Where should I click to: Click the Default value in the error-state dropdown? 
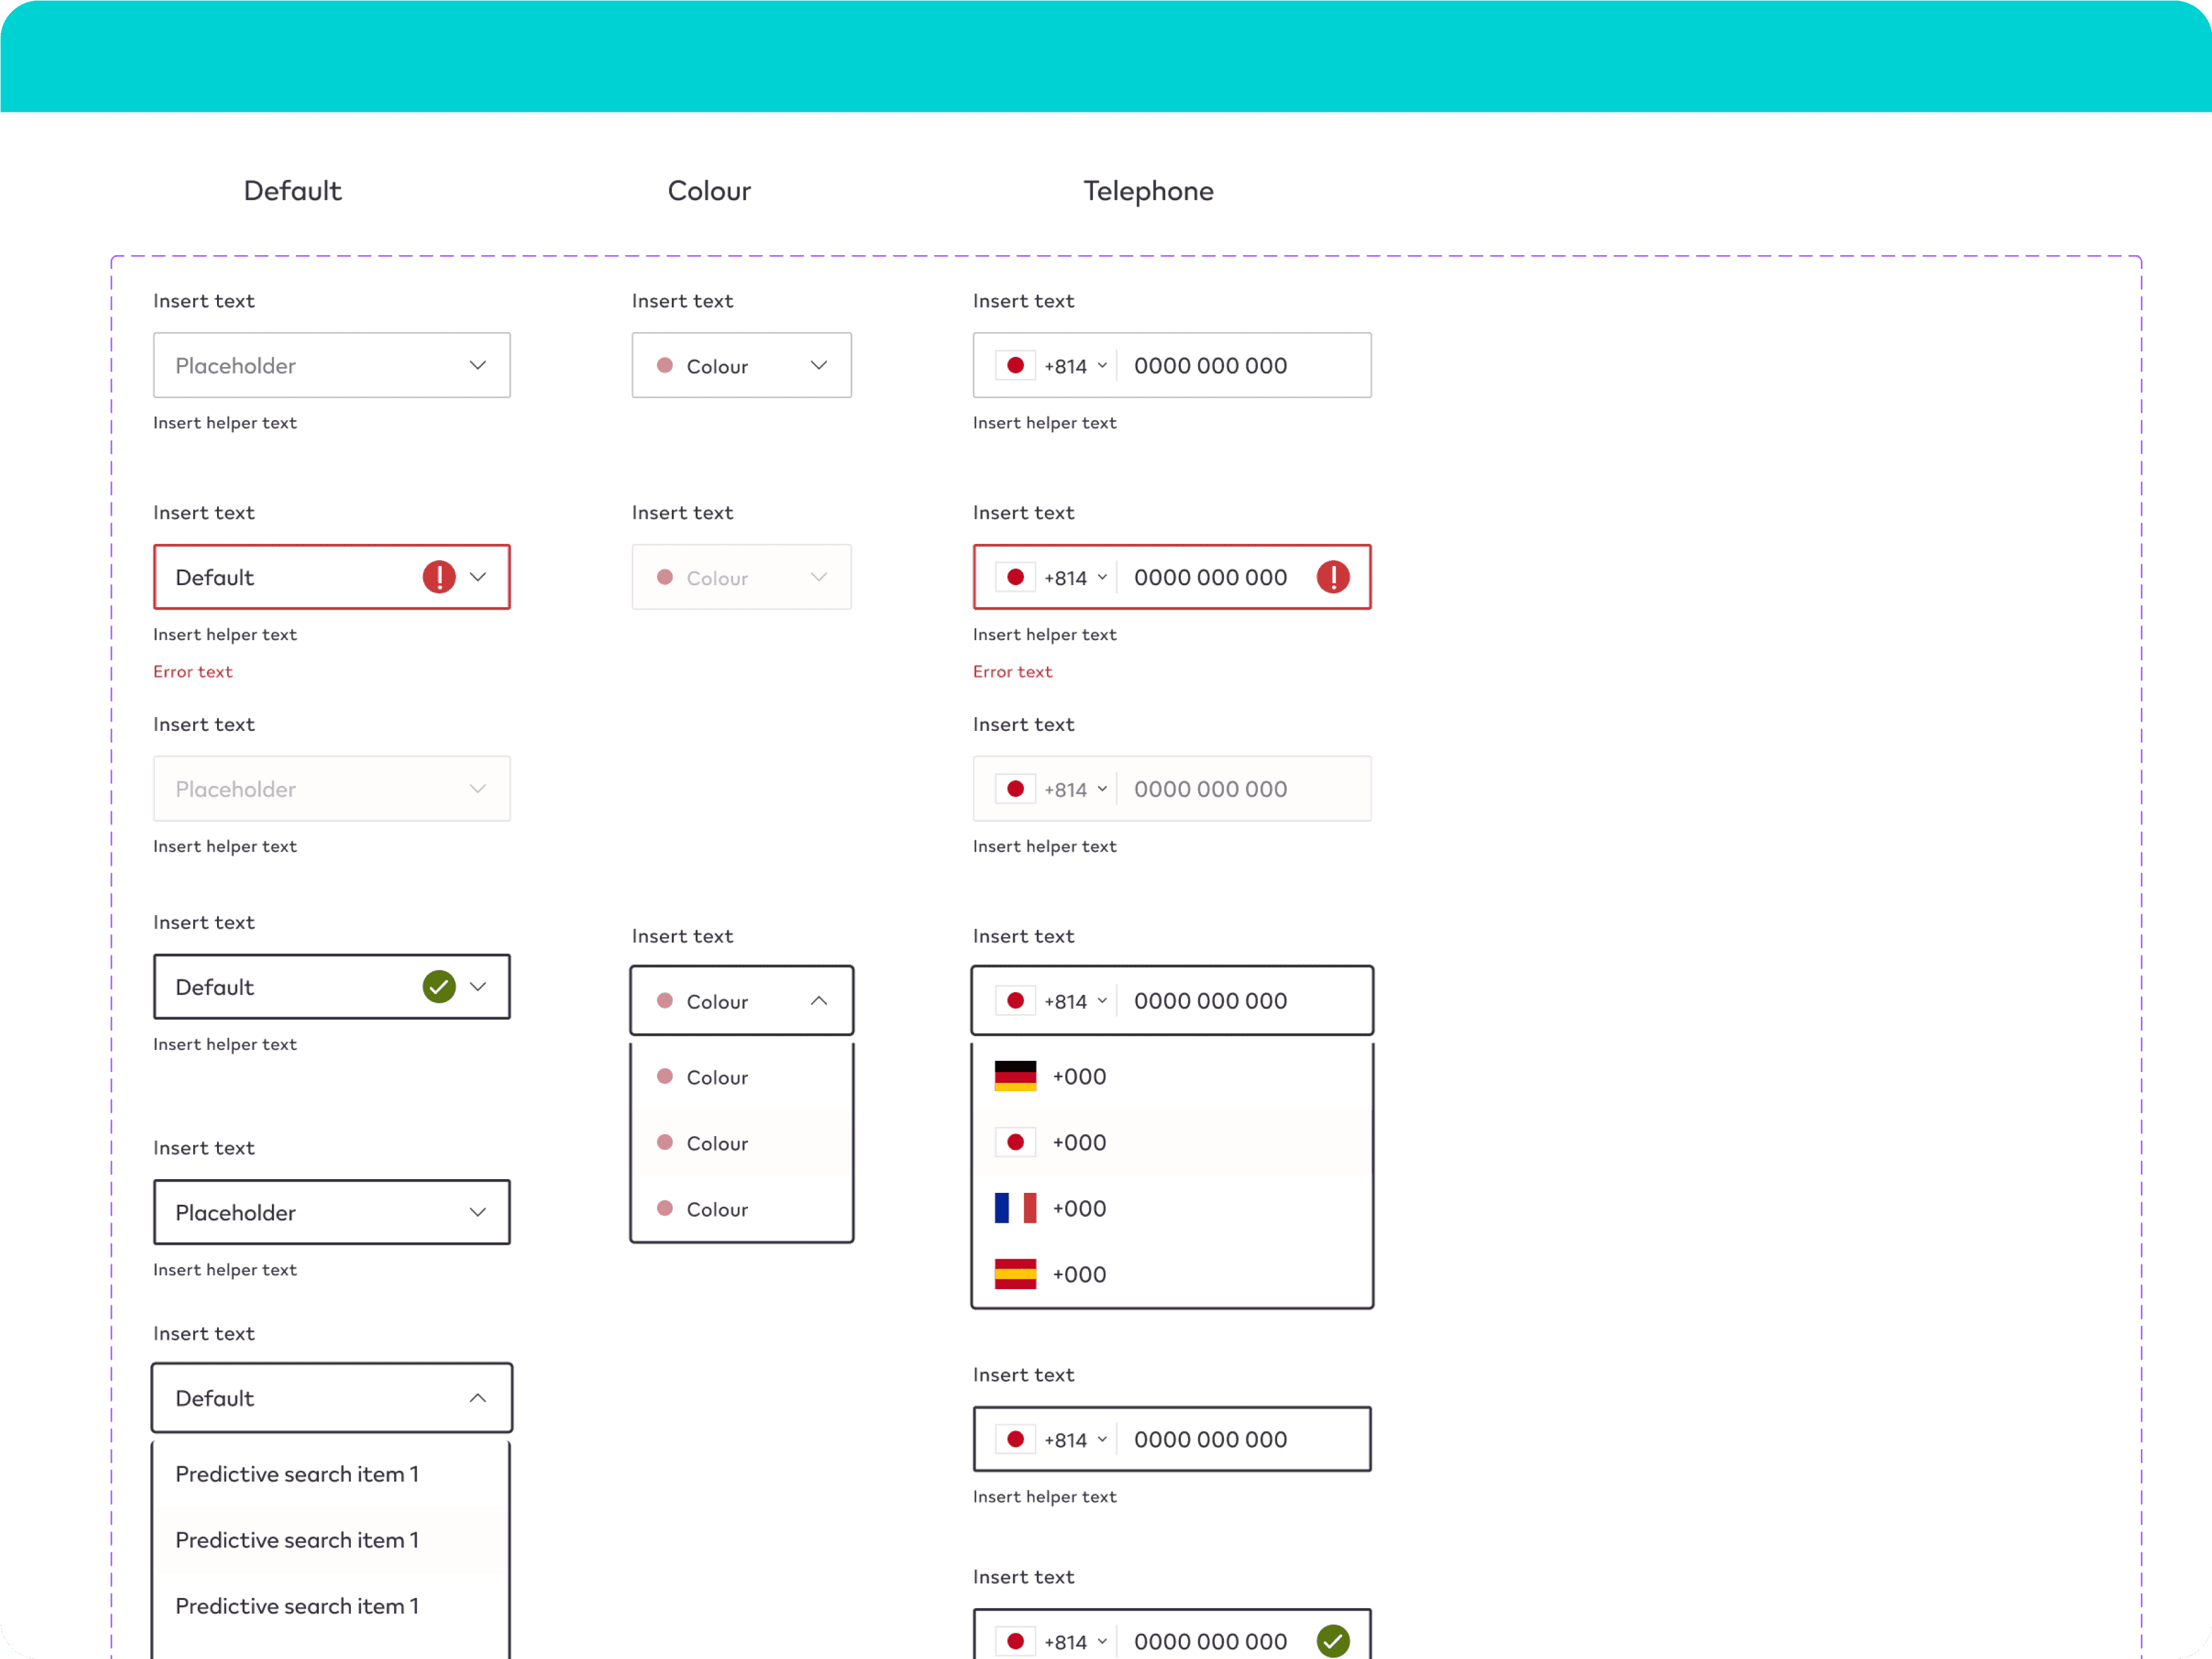point(215,578)
